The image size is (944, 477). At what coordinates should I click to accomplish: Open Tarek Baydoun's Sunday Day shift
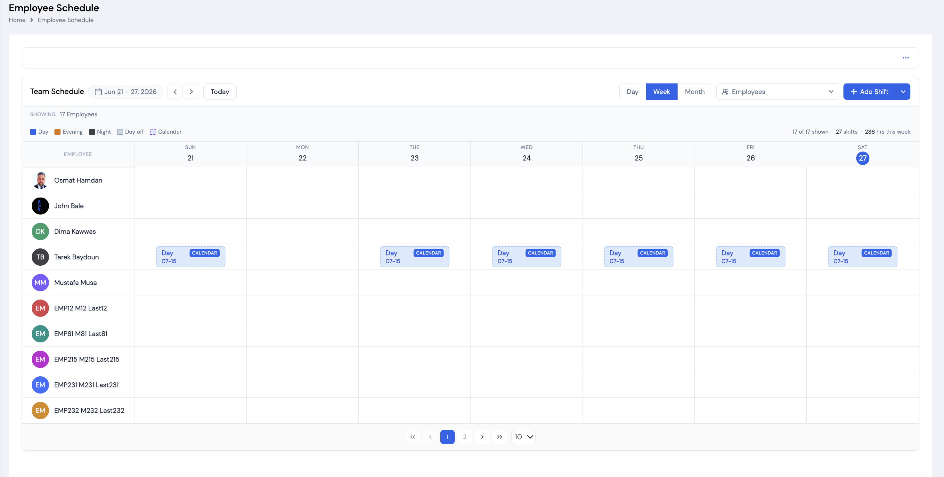(x=191, y=257)
